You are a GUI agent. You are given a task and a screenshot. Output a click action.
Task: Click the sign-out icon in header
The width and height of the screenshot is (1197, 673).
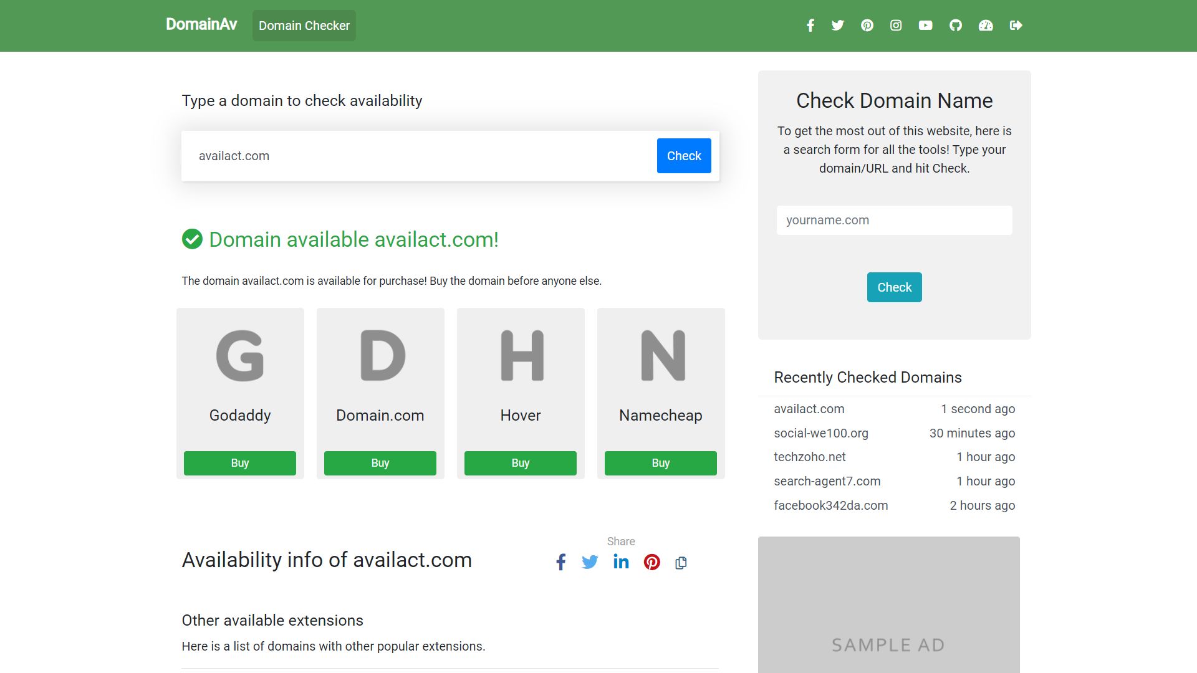(x=1016, y=26)
